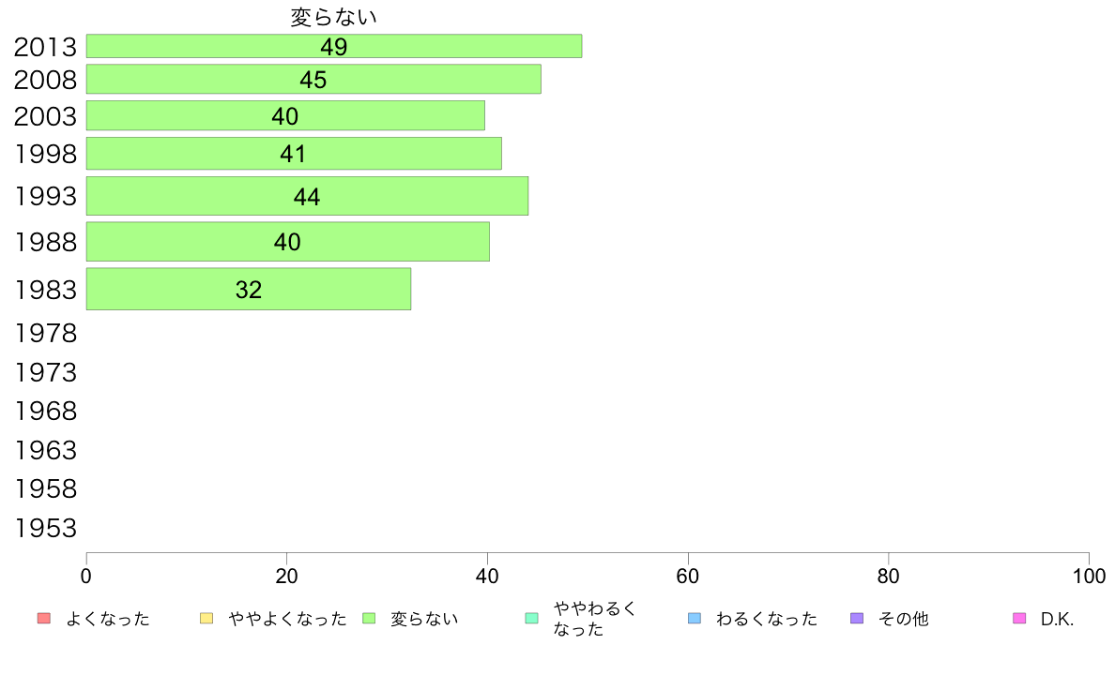
Task: Click the よくなった legend text
Action: (x=107, y=619)
